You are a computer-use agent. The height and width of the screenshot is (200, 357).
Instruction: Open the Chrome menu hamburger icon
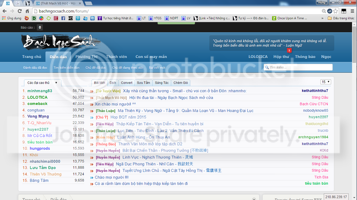(351, 11)
